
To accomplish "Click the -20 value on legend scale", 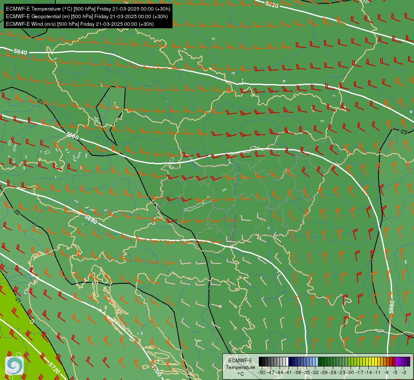I will (351, 372).
